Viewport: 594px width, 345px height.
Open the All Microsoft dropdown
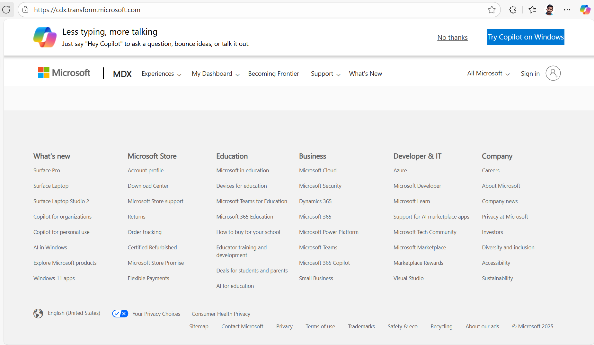point(487,73)
